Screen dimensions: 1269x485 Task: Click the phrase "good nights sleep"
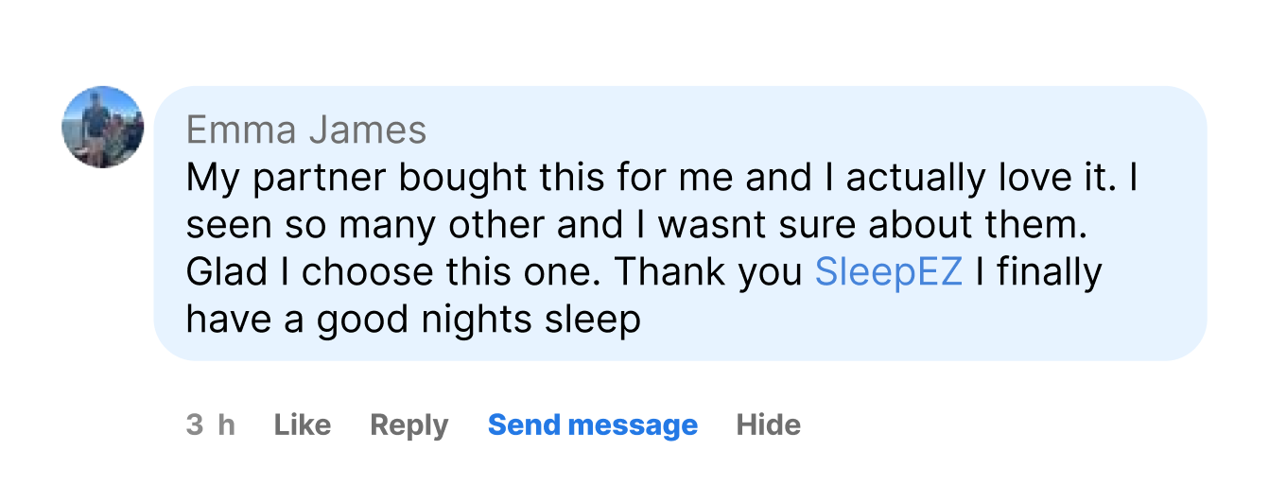[x=478, y=320]
